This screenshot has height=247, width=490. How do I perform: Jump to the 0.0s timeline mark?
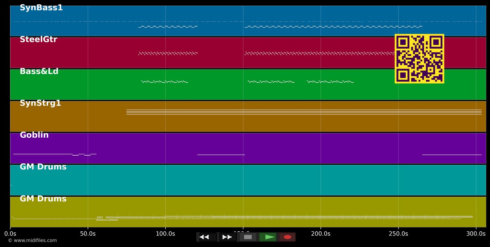point(10,234)
